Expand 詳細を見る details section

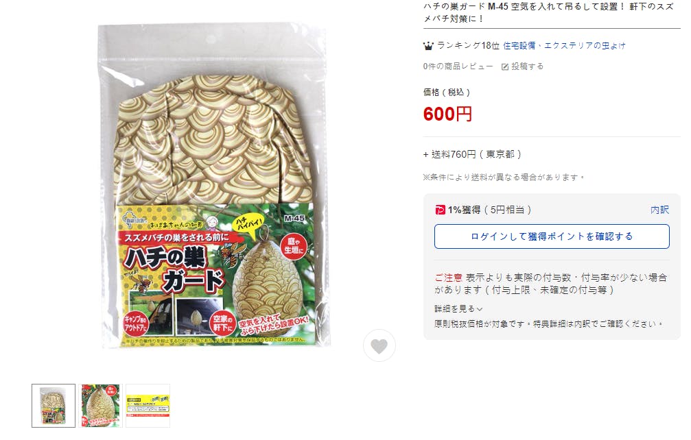458,308
